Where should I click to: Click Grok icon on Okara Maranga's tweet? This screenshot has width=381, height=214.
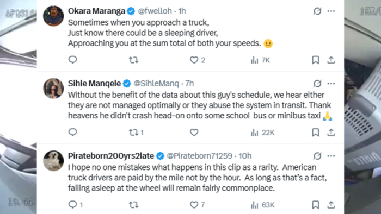[317, 11]
